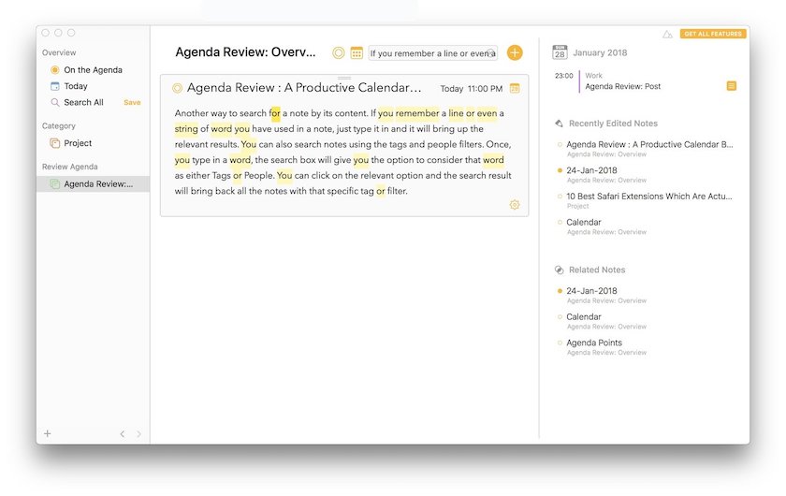Click the plus icon at sidebar bottom
This screenshot has height=496, width=786.
tap(48, 434)
